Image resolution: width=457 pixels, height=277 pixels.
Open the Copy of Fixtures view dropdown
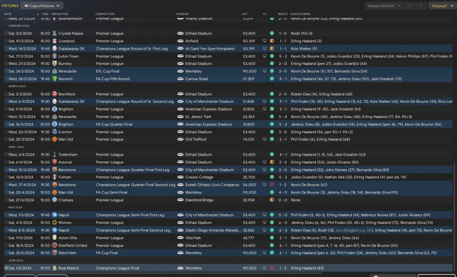pos(42,6)
